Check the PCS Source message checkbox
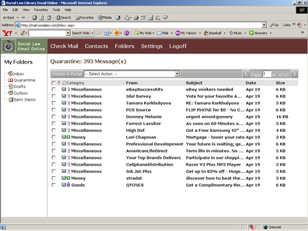This screenshot has height=231, width=308. (x=54, y=110)
